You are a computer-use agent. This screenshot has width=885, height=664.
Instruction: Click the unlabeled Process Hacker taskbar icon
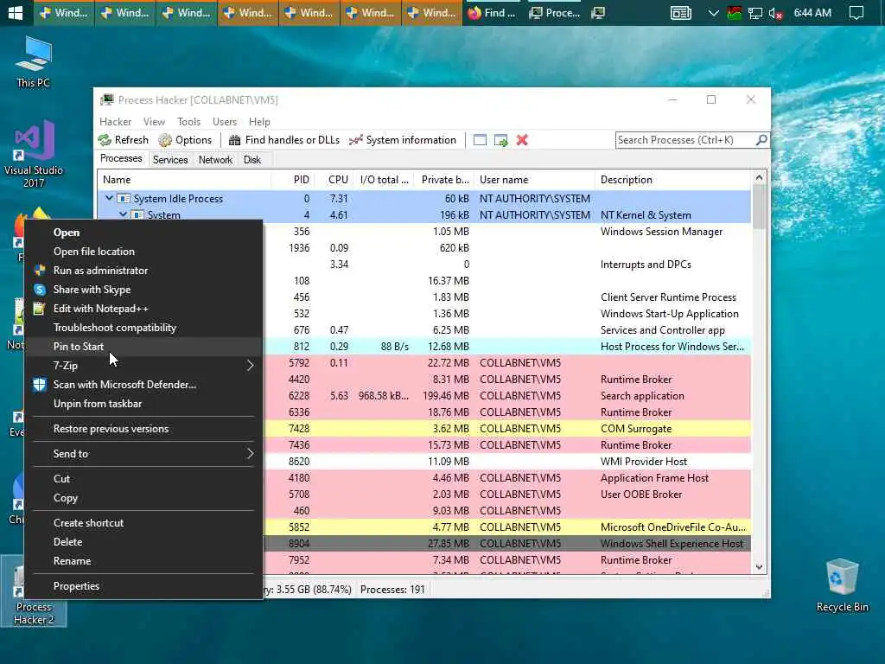point(598,12)
